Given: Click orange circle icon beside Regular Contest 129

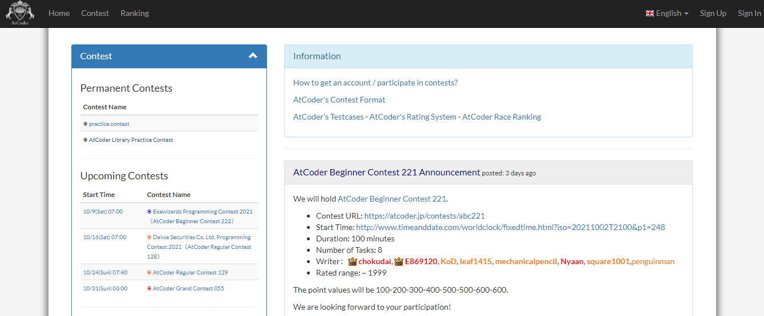Looking at the screenshot, I should tap(149, 272).
